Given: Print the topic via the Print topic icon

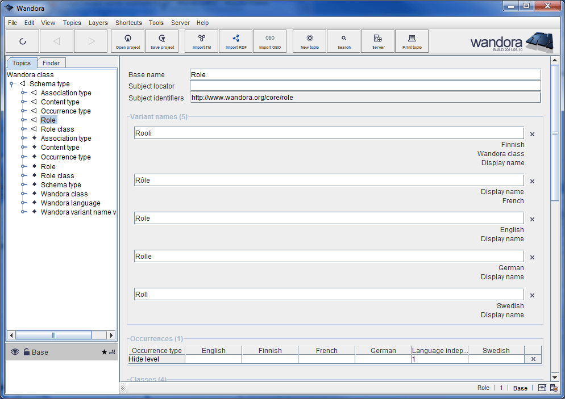Looking at the screenshot, I should [412, 41].
